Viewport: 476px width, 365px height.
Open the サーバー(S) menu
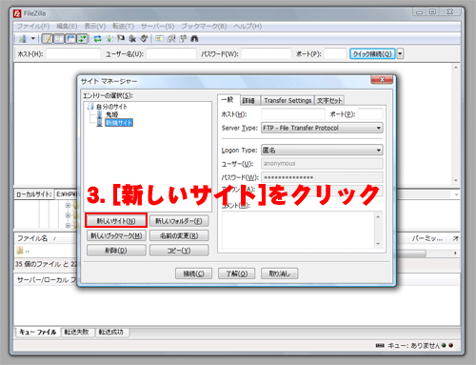157,26
